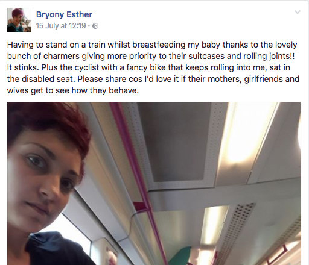Image resolution: width=309 pixels, height=265 pixels.
Task: Open the author's small profile picture
Action: click(19, 20)
